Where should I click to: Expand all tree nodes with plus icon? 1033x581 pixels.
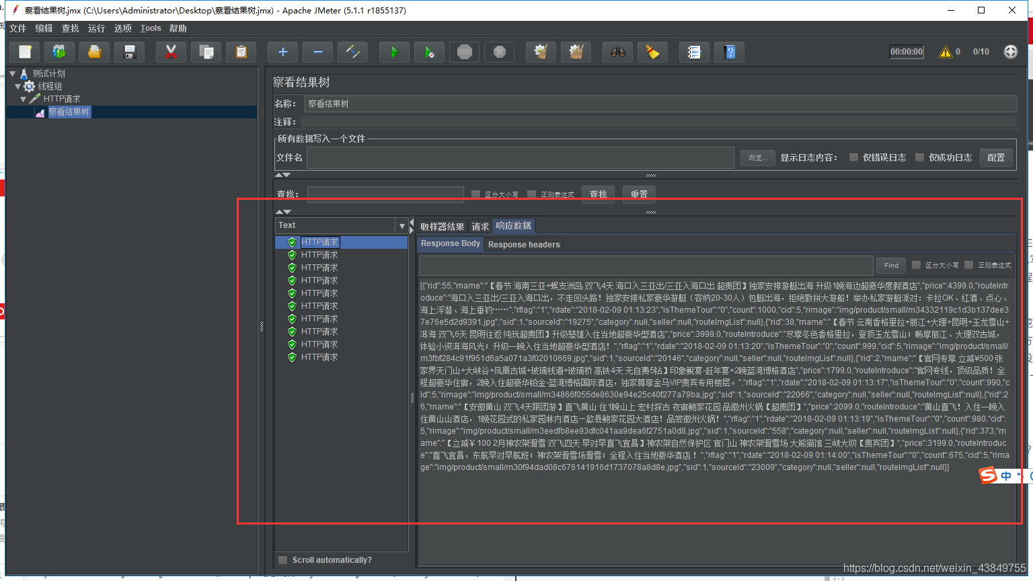pyautogui.click(x=283, y=52)
